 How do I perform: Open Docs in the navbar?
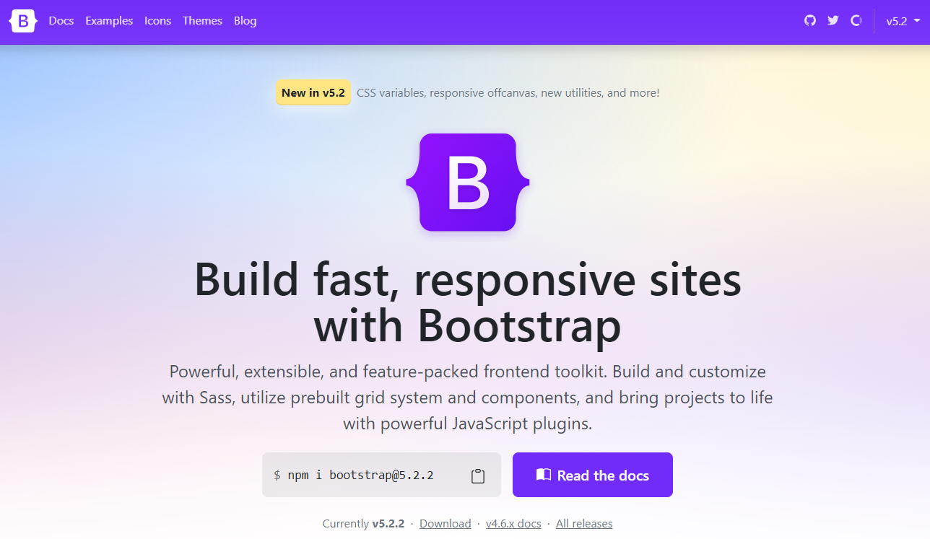click(x=61, y=21)
